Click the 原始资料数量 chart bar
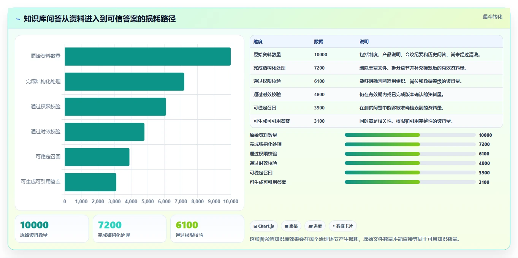Screen dimensions: 518x258 pyautogui.click(x=148, y=57)
